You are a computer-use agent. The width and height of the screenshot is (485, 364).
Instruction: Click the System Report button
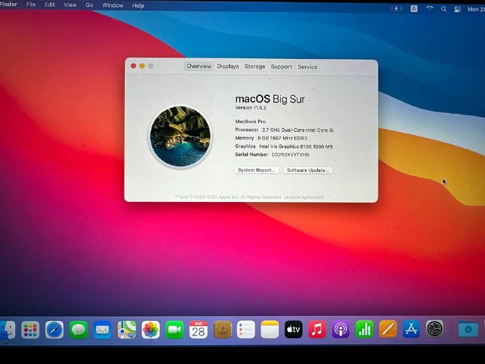(256, 170)
